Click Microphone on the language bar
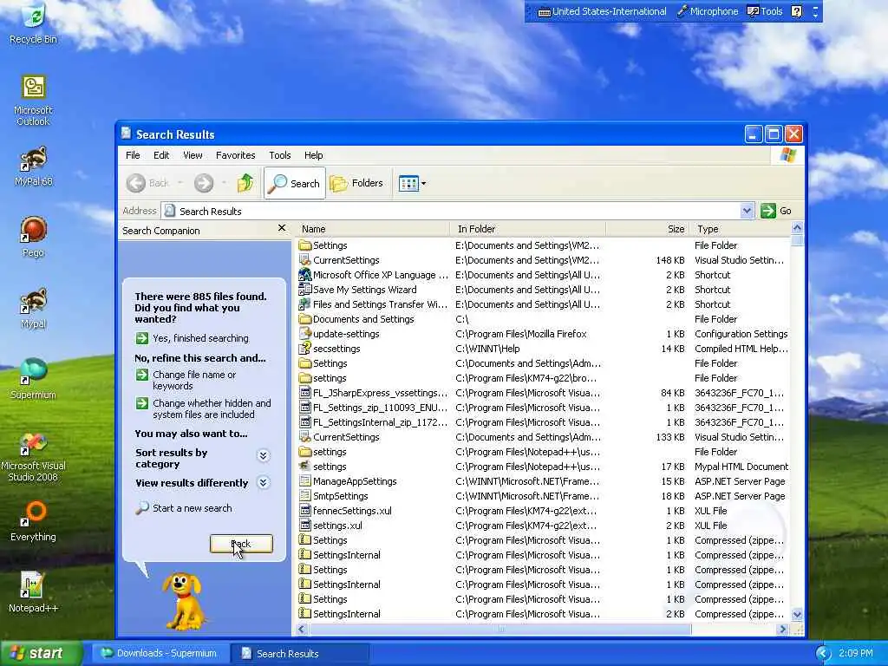Screen dimensions: 888x666 [x=708, y=11]
